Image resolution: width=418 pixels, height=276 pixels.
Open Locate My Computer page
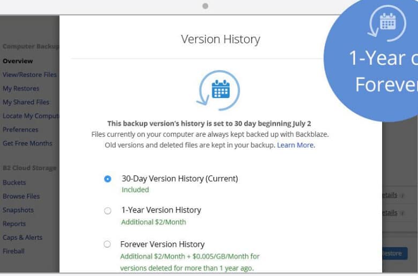click(31, 116)
